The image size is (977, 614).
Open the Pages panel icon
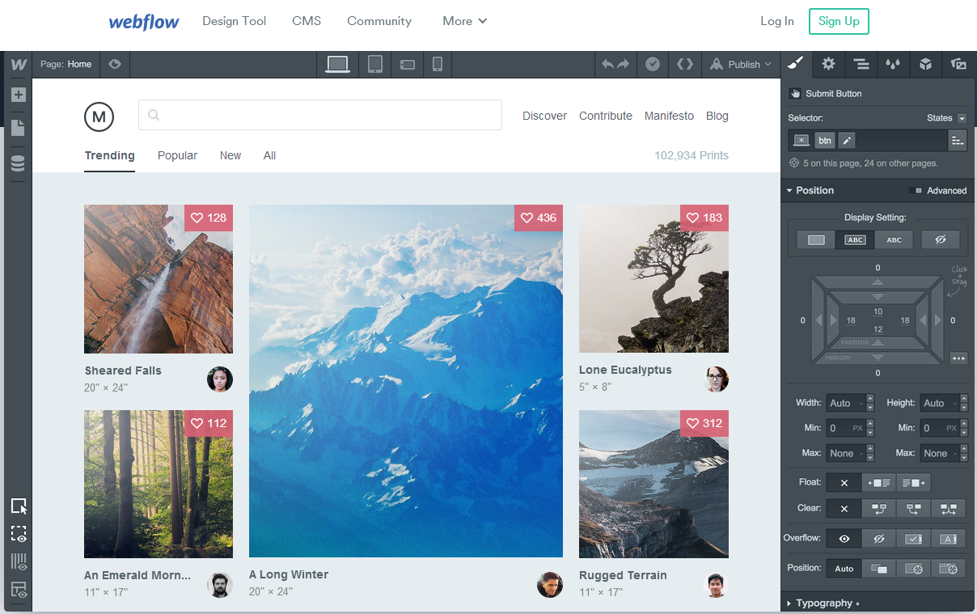click(x=18, y=128)
